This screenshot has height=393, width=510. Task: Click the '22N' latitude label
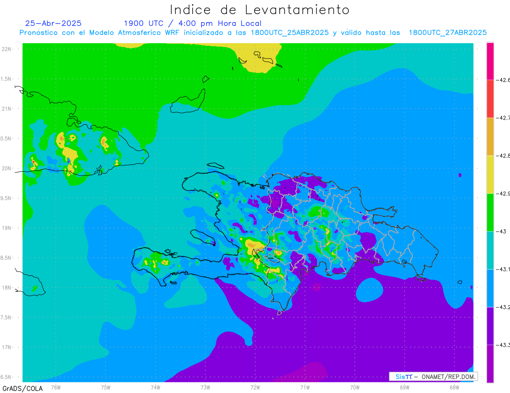(6, 49)
